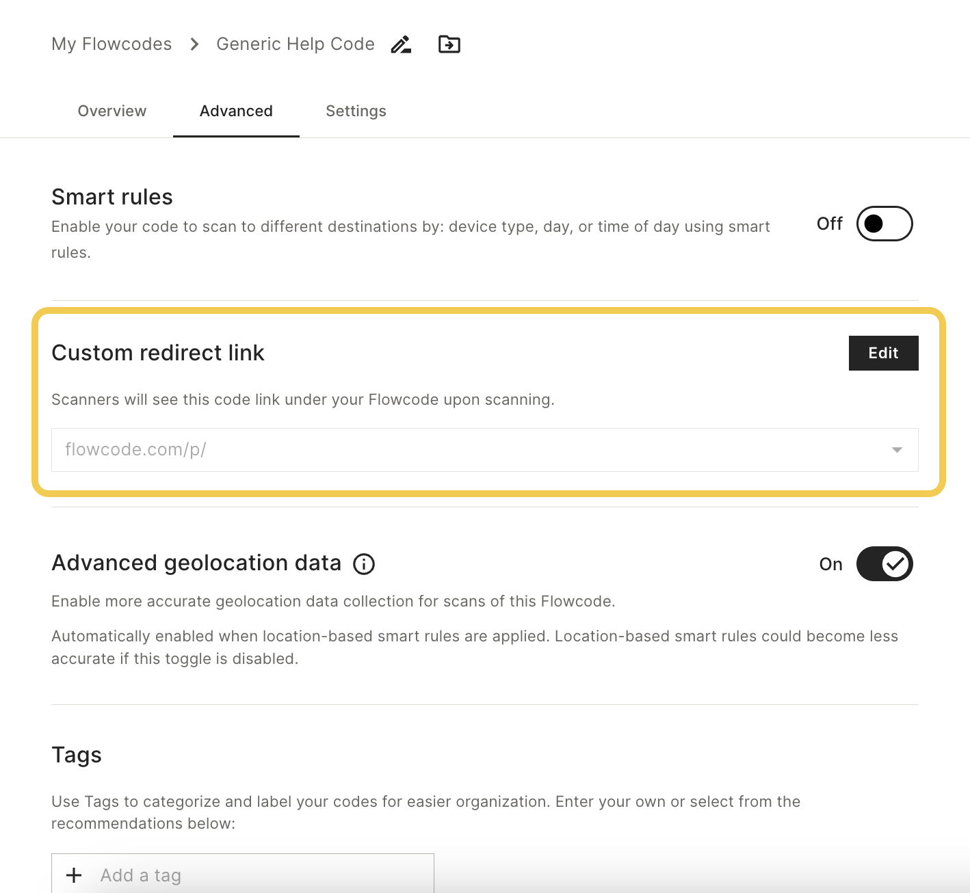Click the info icon next to Advanced geolocation data
970x893 pixels.
[364, 564]
